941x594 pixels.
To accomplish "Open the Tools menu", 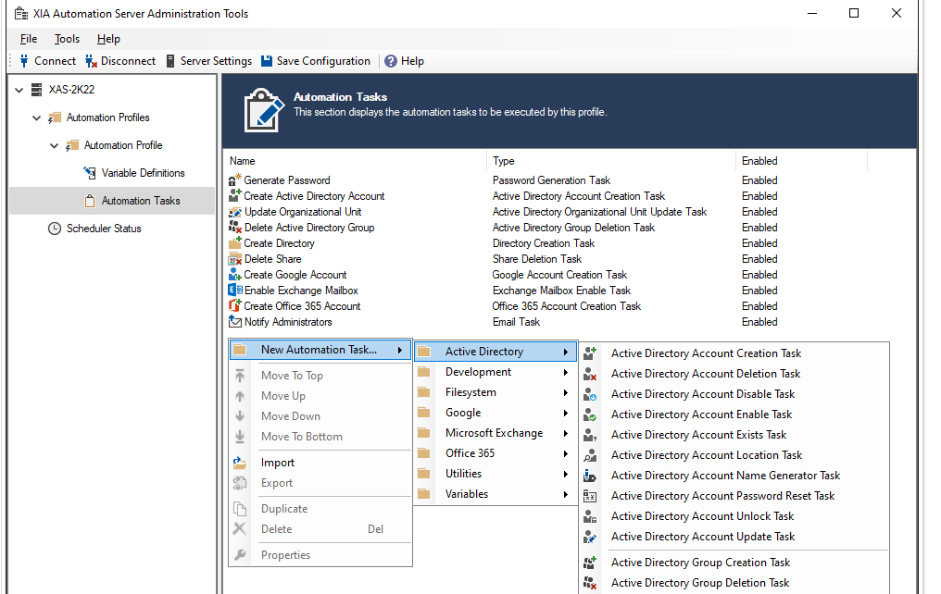I will [68, 39].
